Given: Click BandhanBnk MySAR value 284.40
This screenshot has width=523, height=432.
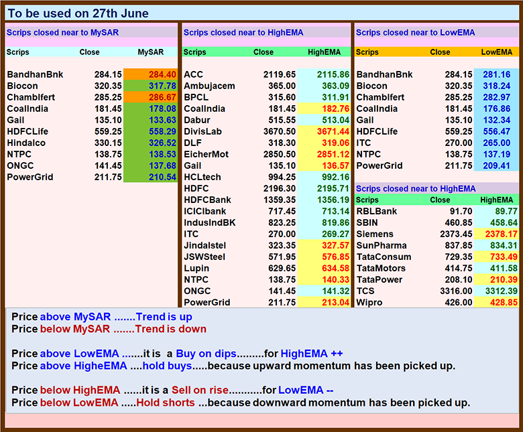Looking at the screenshot, I should coord(162,74).
